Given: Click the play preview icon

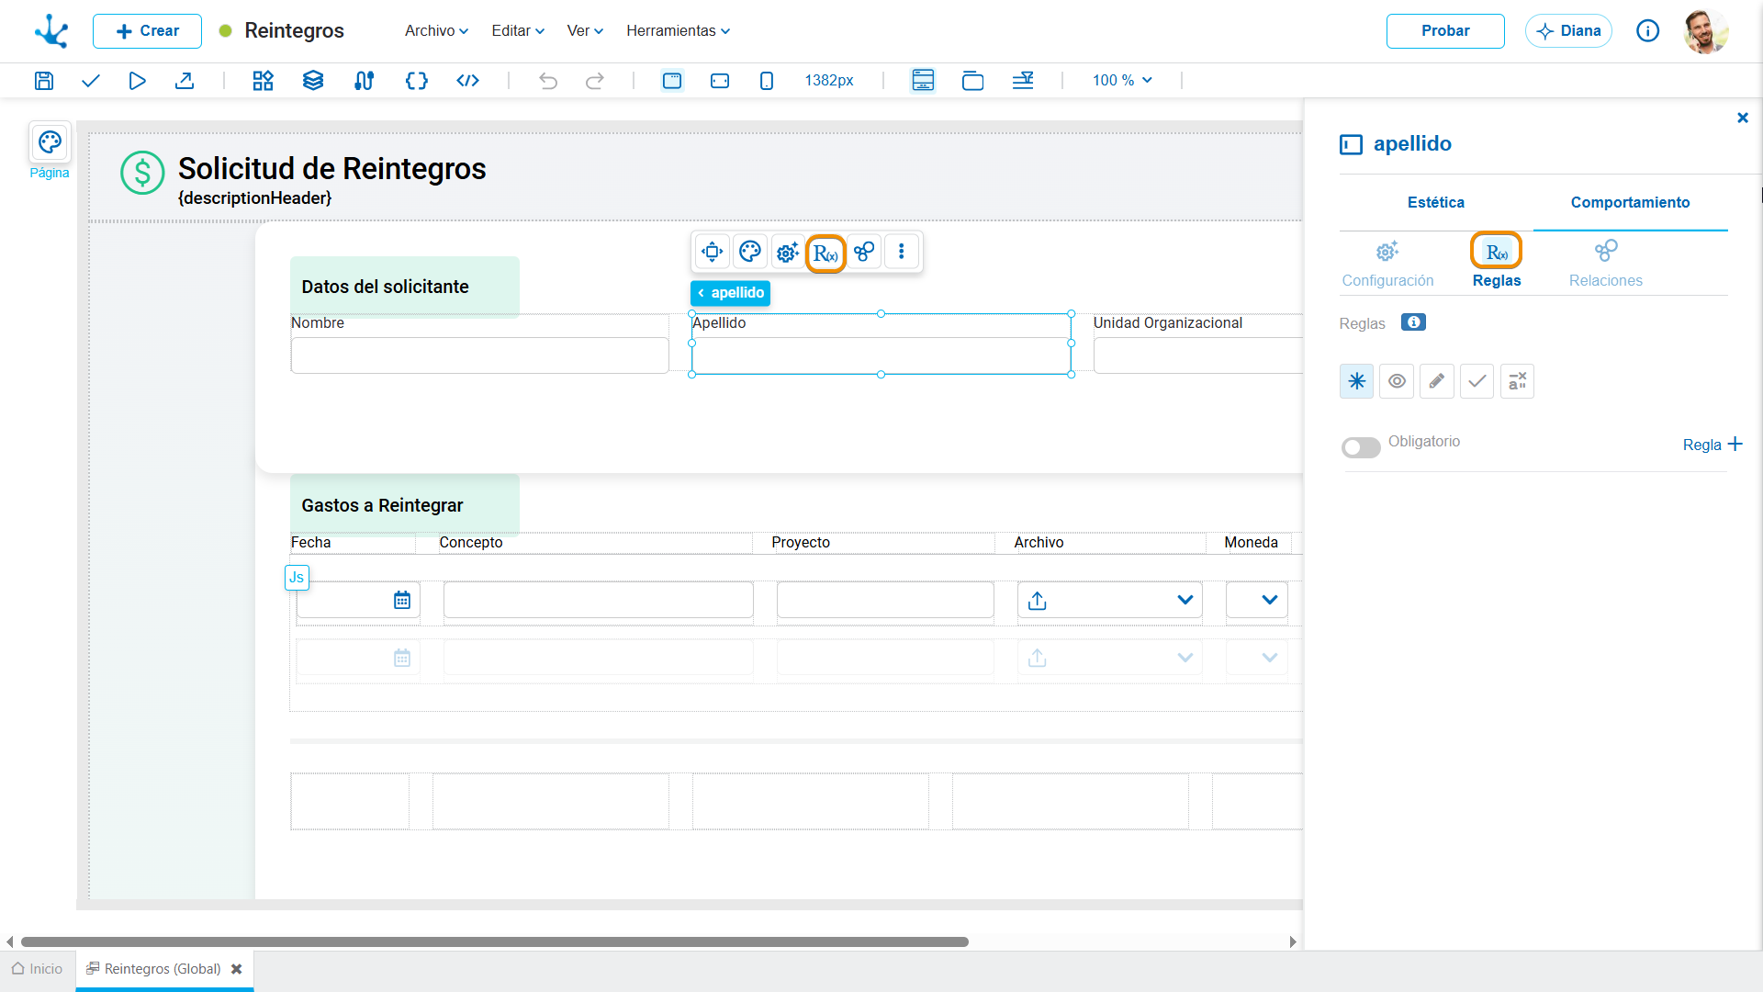Looking at the screenshot, I should [x=137, y=81].
